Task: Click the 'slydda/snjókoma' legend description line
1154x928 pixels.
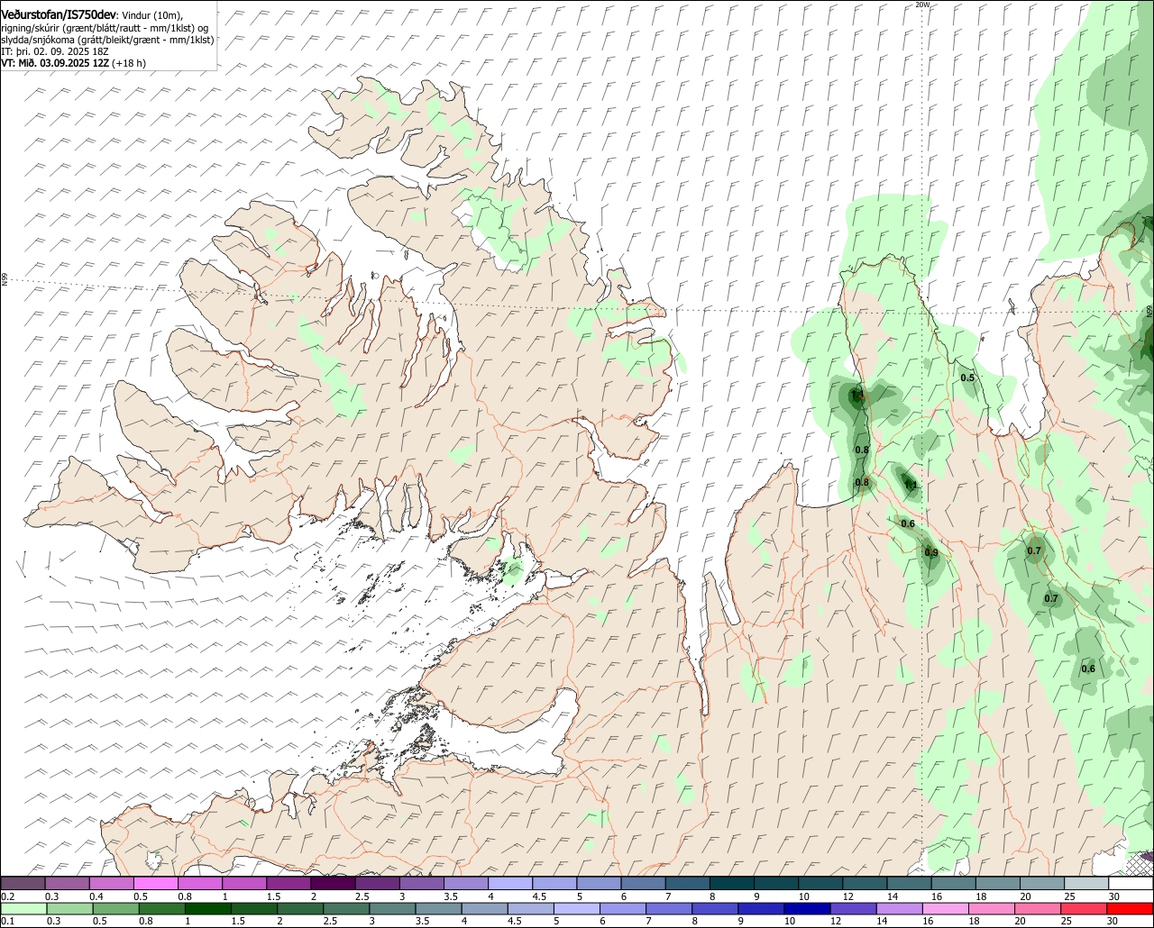Action: coord(107,40)
